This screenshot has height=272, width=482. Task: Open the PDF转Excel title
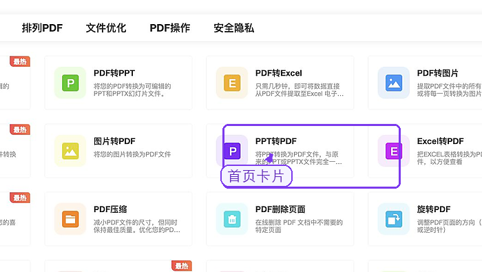pos(278,73)
